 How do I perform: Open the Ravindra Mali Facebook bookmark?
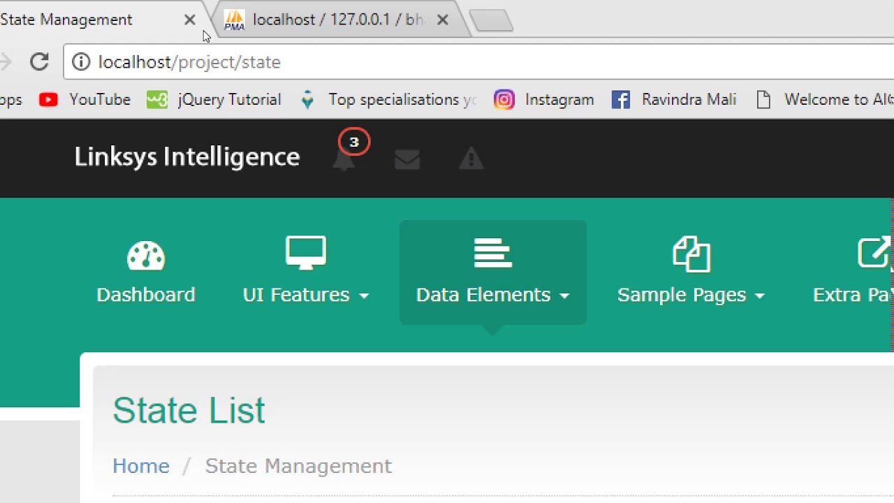point(674,100)
